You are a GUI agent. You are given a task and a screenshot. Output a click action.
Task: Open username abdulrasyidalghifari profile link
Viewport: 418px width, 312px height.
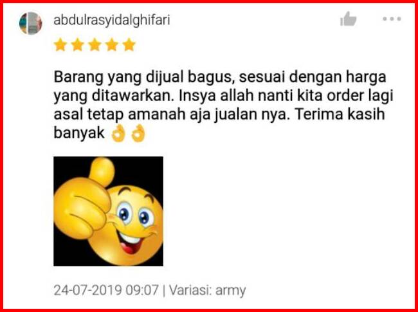(112, 21)
